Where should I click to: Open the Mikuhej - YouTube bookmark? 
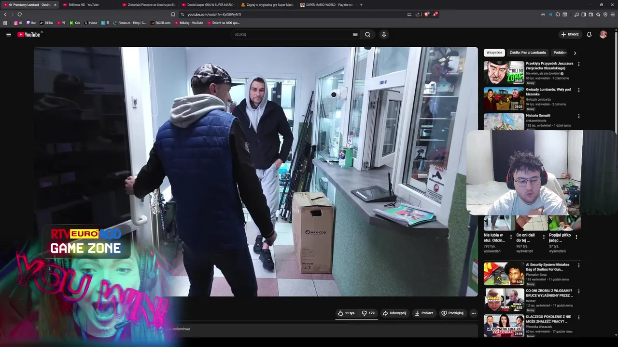click(189, 23)
